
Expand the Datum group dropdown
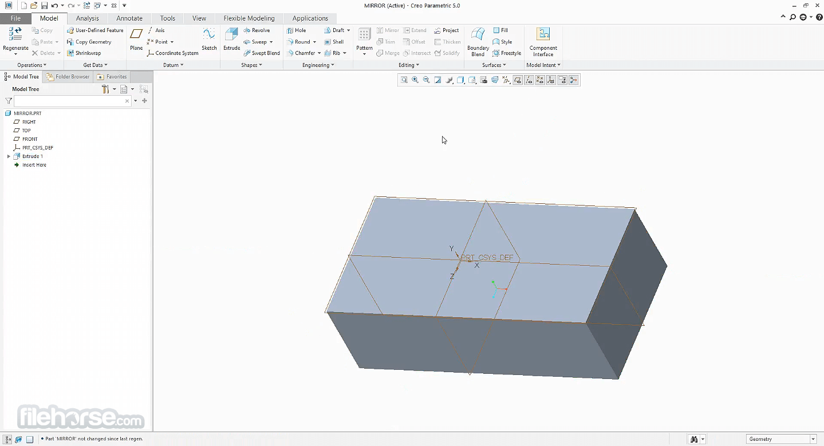[x=174, y=65]
